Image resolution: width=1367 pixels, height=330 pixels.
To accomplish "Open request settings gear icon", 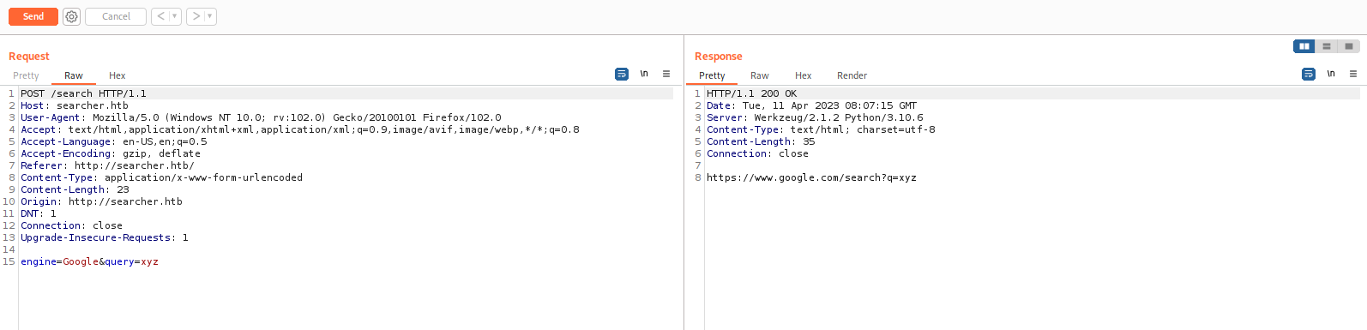I will tap(72, 16).
